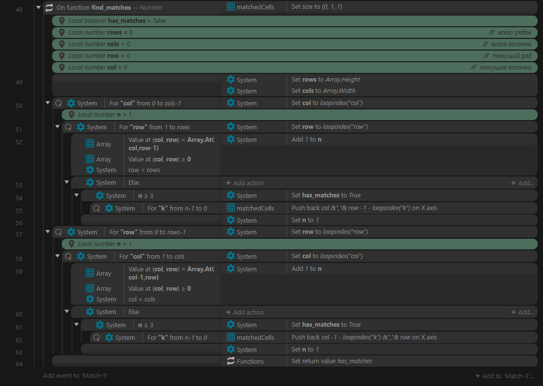Select the 'Value at (col, row) = Array.At(col,row-1)' condition
The width and height of the screenshot is (543, 386).
(x=171, y=144)
